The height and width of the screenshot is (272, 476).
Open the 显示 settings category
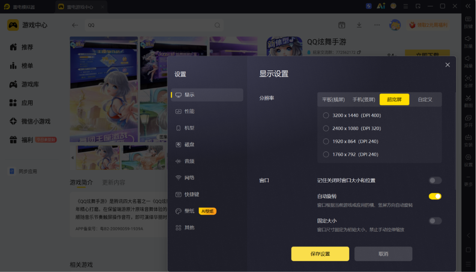coord(207,95)
